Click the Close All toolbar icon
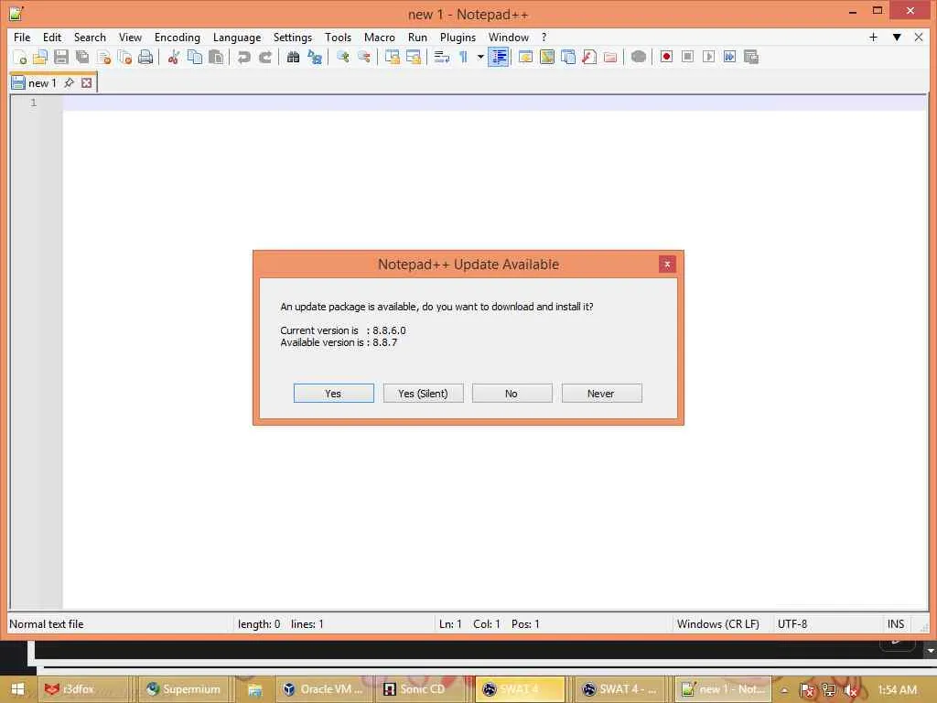937x703 pixels. point(124,57)
